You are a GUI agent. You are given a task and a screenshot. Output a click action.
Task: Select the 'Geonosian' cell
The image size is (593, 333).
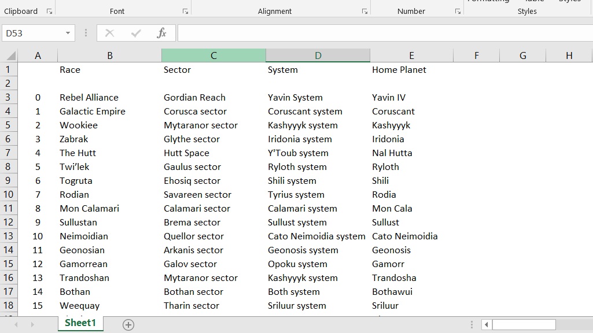110,250
